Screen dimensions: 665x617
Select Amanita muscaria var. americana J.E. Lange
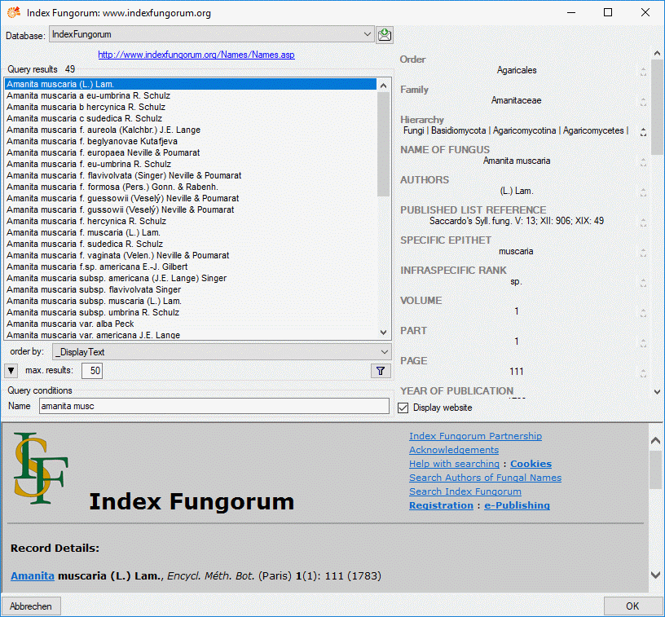191,335
